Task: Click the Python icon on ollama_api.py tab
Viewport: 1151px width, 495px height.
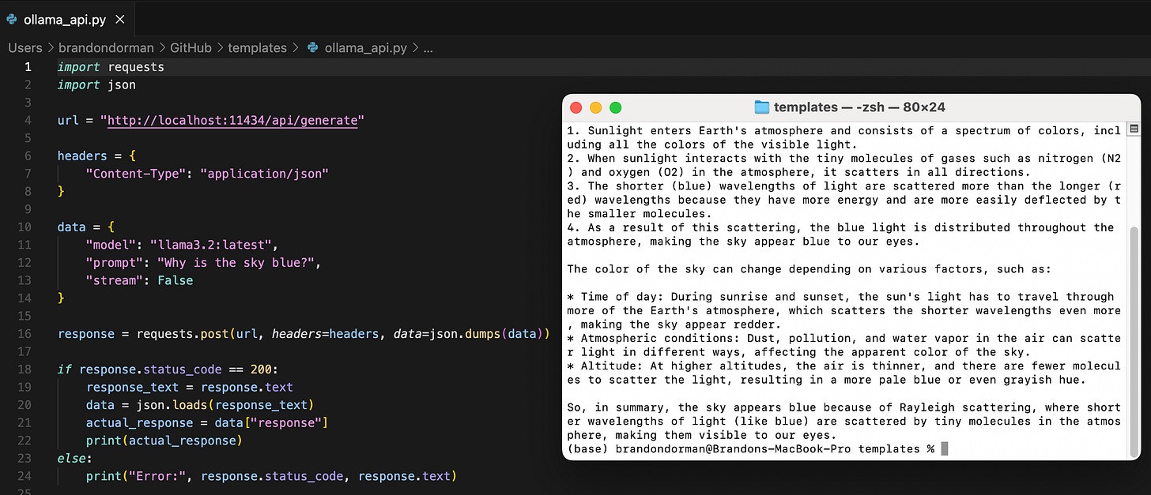Action: 12,19
